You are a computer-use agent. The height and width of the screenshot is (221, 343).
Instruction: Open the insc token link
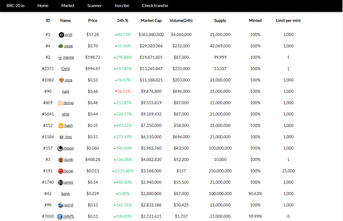tap(69, 137)
